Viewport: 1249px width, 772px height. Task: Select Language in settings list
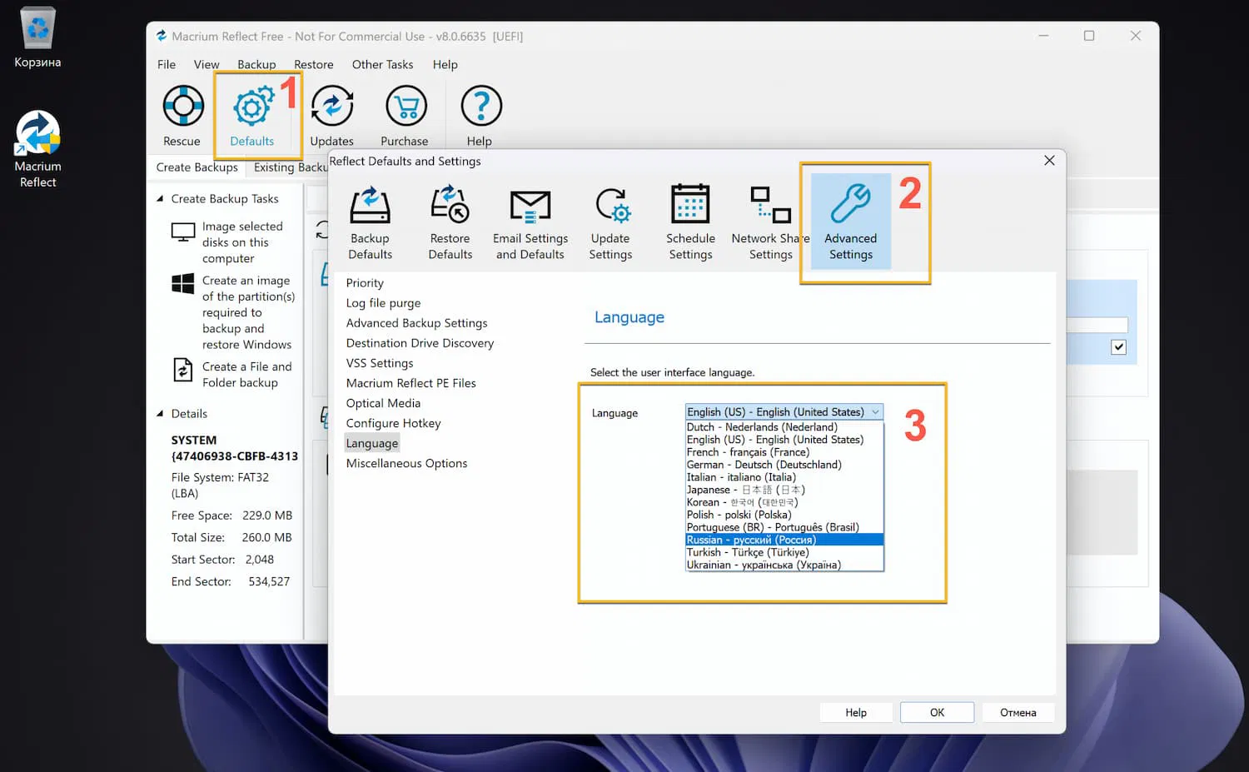[372, 443]
